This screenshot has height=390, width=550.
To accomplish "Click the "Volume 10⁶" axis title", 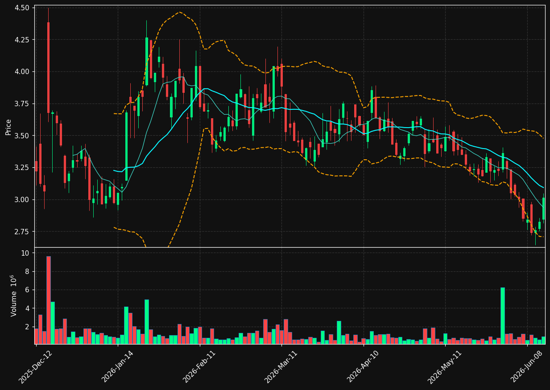I will (x=13, y=295).
